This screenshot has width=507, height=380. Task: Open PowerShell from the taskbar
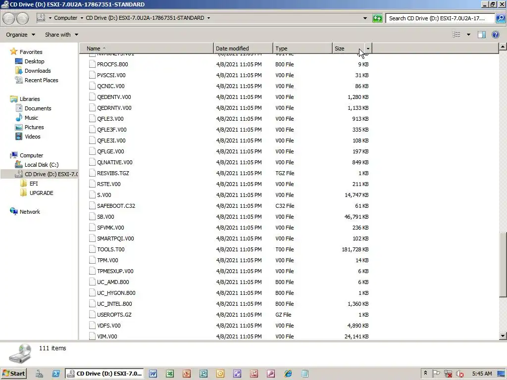[55, 374]
